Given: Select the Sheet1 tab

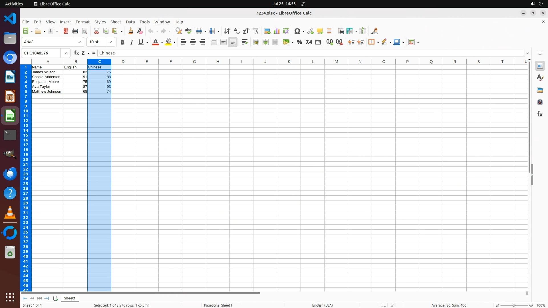Looking at the screenshot, I should coord(70,298).
